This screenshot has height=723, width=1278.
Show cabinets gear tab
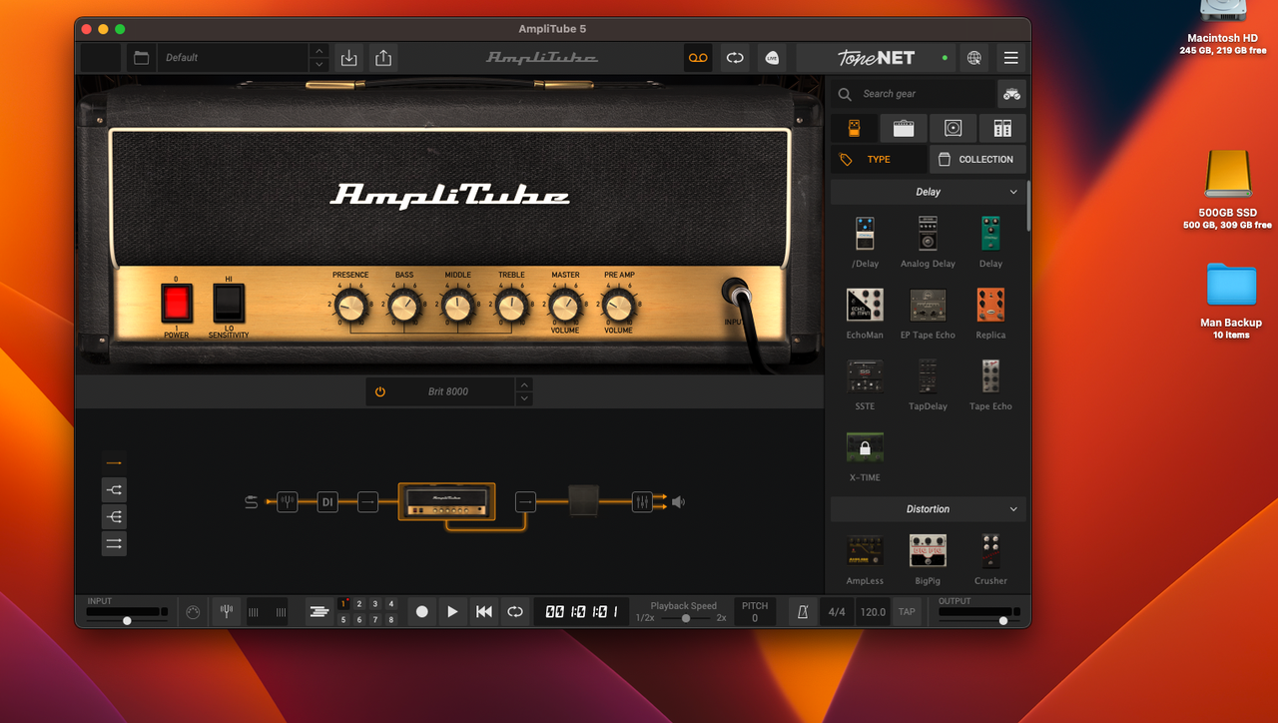point(954,128)
